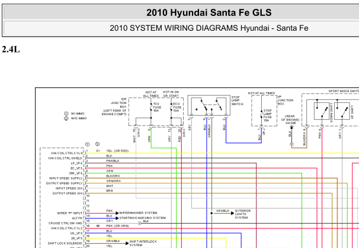Click the "BRN" wire label on pin 9

click(110, 191)
